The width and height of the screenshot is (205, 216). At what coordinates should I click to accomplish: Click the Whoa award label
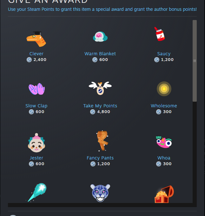(x=164, y=158)
